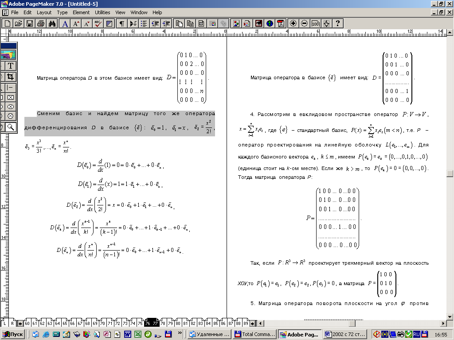The height and width of the screenshot is (340, 454).
Task: Open the right master page R tab
Action: click(12, 323)
